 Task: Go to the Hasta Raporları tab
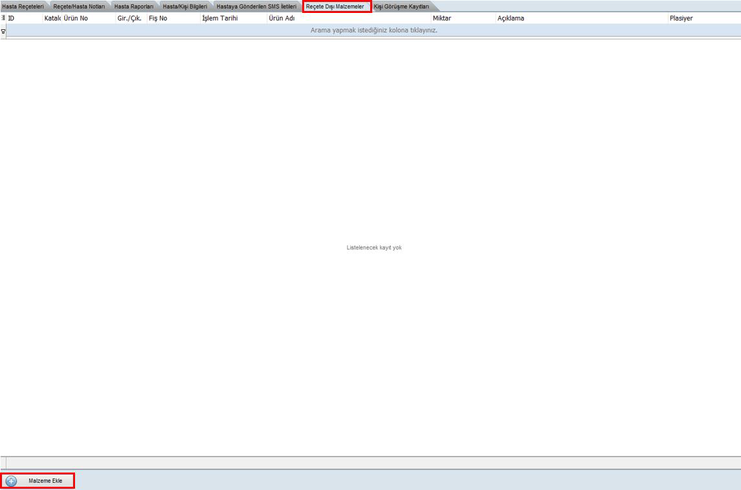coord(133,6)
